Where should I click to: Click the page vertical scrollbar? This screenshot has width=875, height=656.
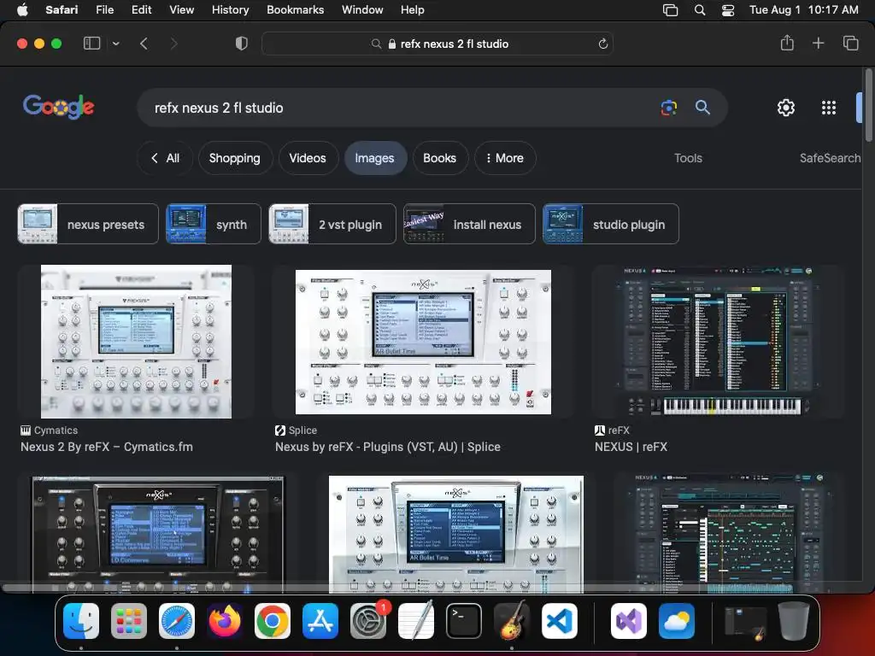pos(868,106)
